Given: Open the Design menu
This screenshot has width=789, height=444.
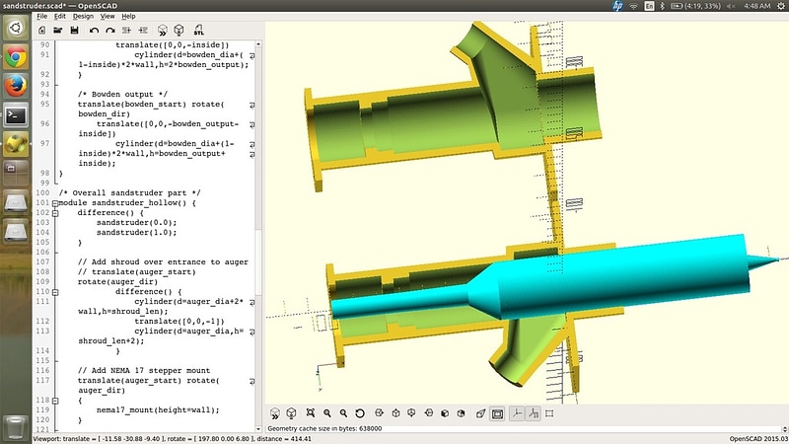Looking at the screenshot, I should point(83,16).
